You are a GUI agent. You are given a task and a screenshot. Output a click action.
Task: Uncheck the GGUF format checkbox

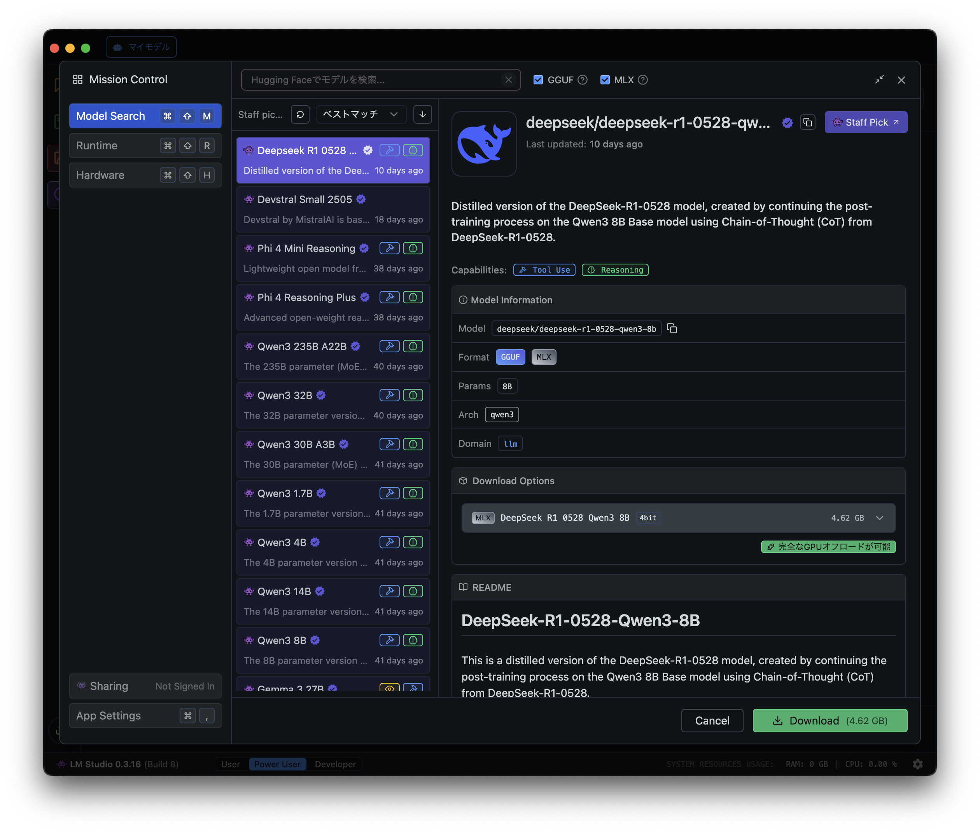(538, 80)
